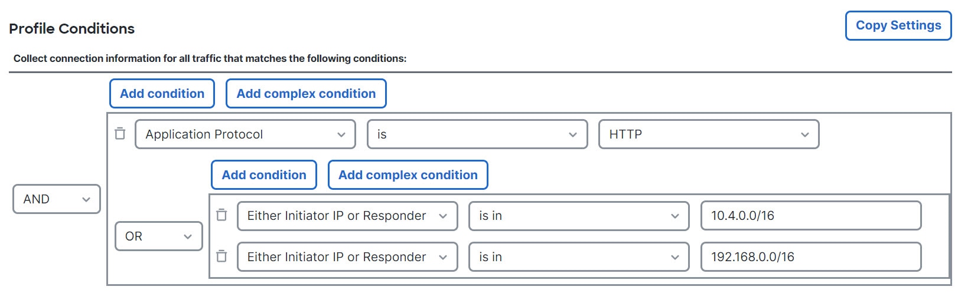Change the OR logical operator dropdown
958x293 pixels.
pyautogui.click(x=159, y=236)
